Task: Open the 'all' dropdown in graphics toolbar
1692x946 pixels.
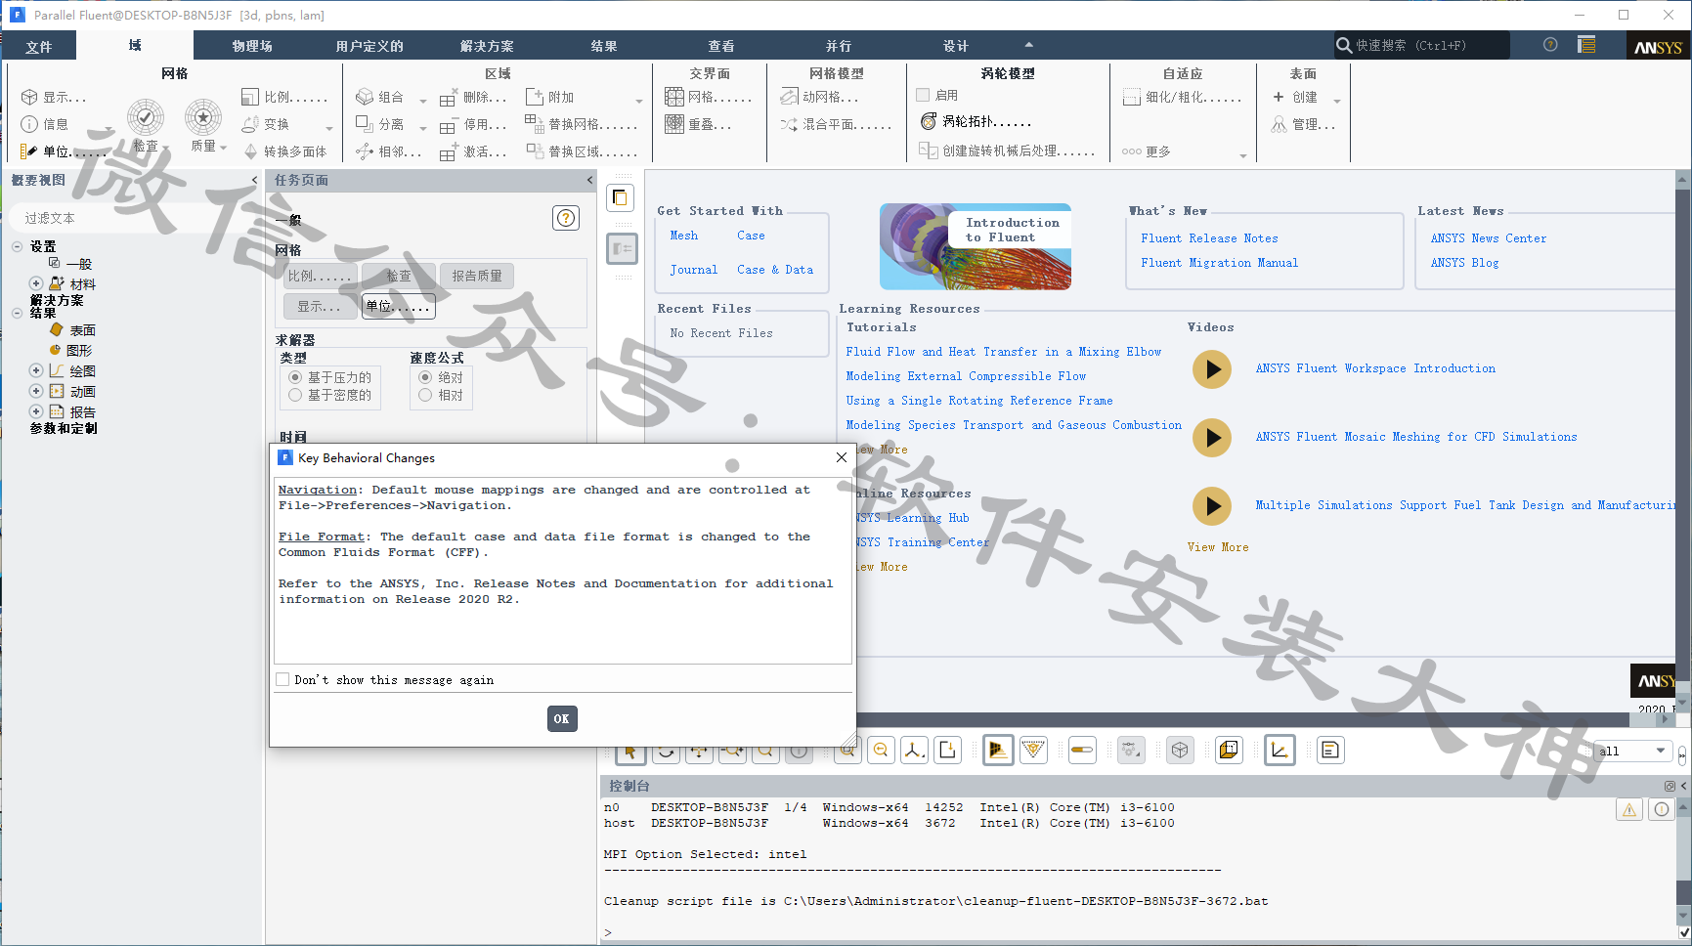Action: 1631,751
